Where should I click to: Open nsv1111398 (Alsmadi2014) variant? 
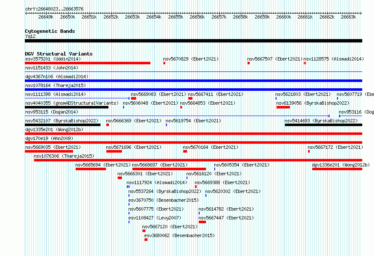tap(55, 94)
